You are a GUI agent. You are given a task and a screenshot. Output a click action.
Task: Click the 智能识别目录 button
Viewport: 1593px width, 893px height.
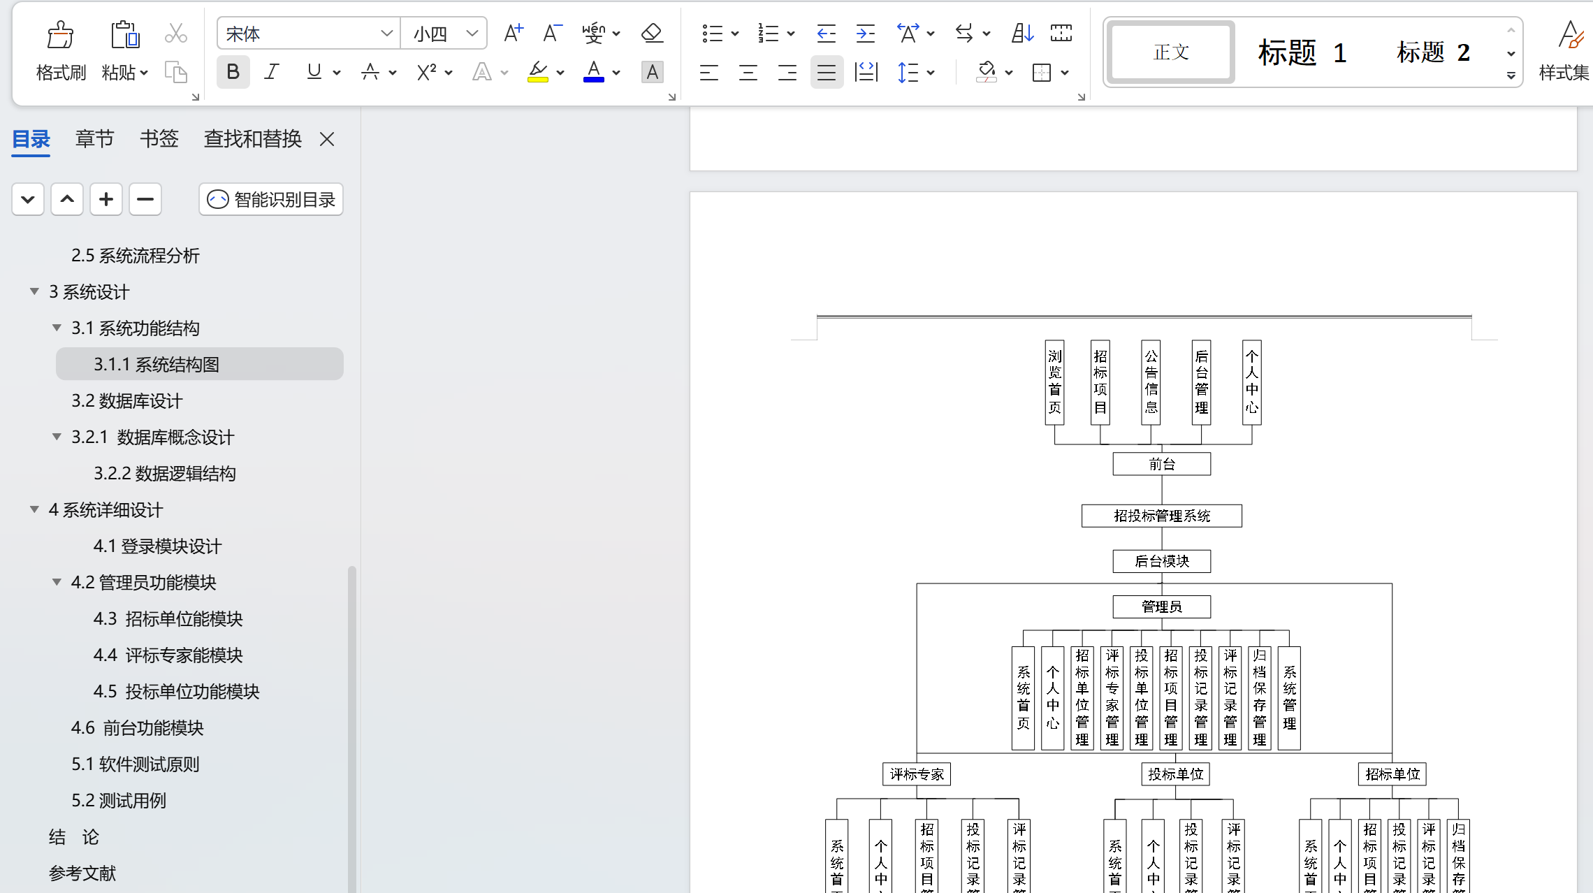pos(271,200)
